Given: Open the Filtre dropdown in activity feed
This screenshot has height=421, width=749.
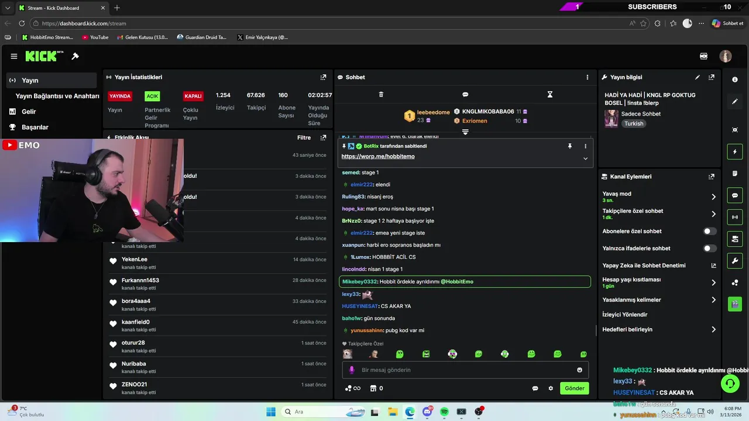Looking at the screenshot, I should [304, 138].
